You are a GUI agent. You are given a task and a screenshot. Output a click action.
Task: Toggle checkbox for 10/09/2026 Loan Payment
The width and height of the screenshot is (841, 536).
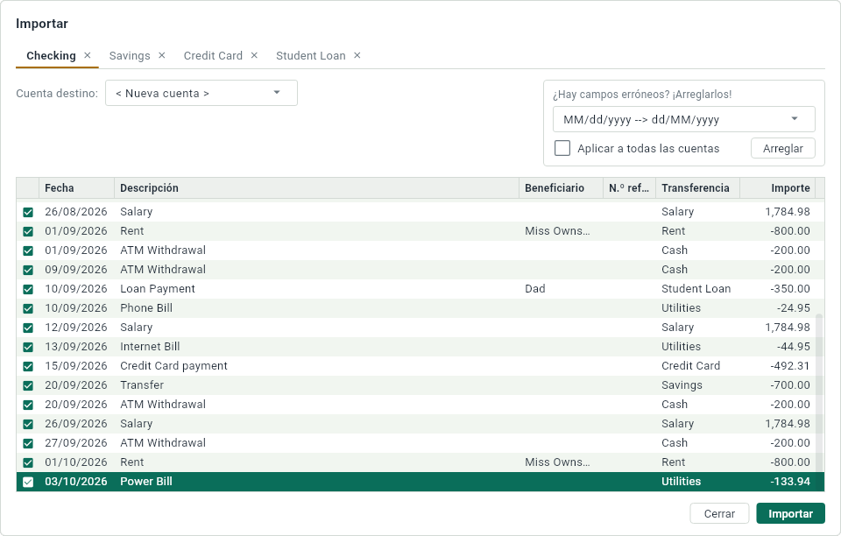(x=28, y=289)
